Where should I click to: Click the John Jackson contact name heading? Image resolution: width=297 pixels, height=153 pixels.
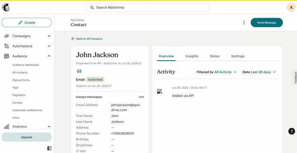pyautogui.click(x=97, y=55)
